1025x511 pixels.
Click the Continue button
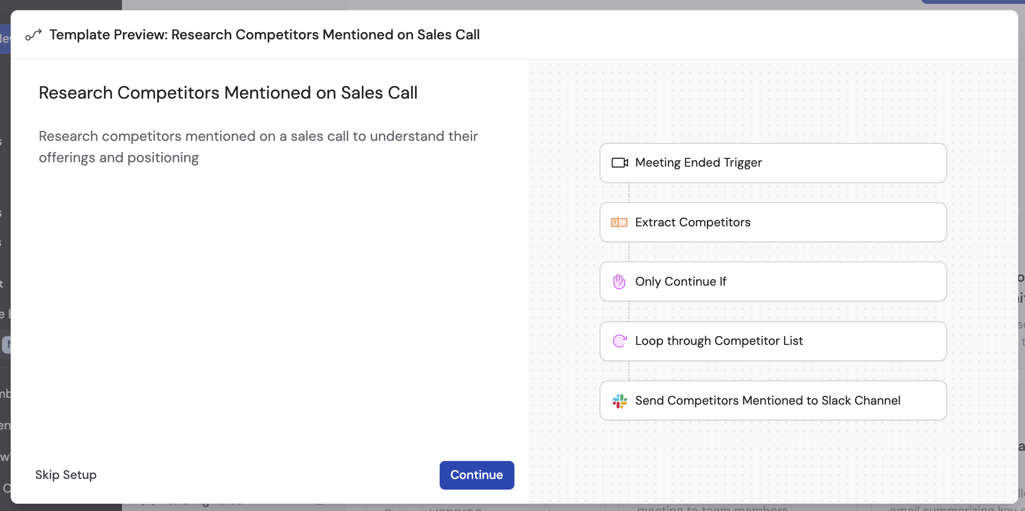(x=477, y=475)
